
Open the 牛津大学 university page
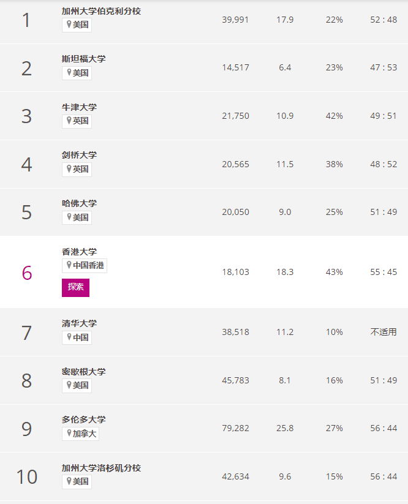pyautogui.click(x=79, y=107)
